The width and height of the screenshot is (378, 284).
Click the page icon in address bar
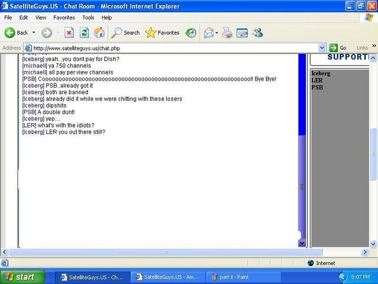(x=28, y=48)
